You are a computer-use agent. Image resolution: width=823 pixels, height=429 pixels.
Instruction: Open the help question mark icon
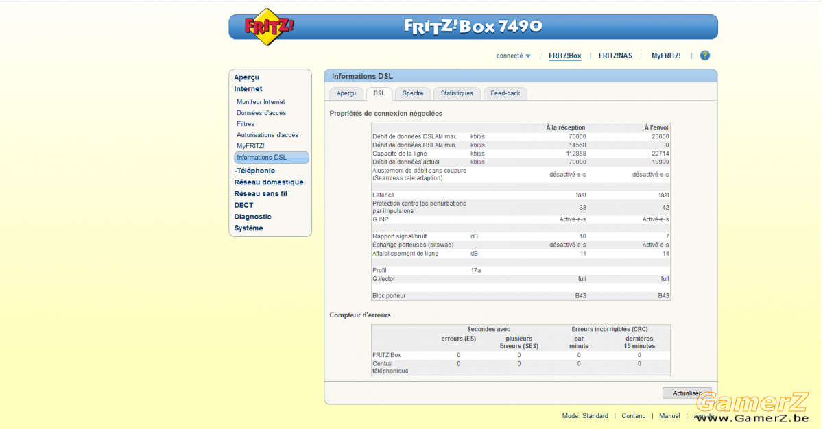point(704,56)
